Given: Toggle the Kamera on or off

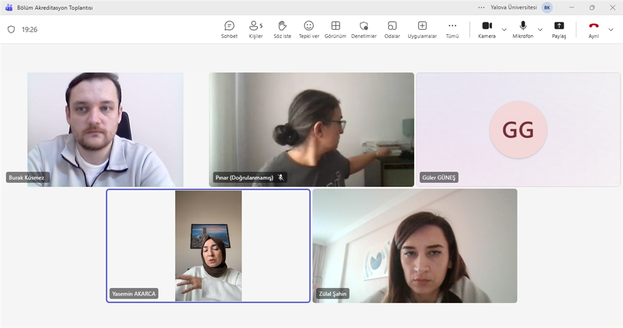Looking at the screenshot, I should [x=487, y=29].
